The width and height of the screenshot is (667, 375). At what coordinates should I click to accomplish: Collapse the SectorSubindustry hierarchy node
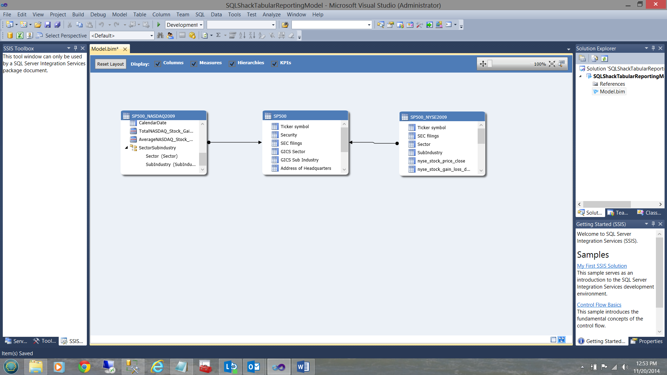pyautogui.click(x=126, y=148)
